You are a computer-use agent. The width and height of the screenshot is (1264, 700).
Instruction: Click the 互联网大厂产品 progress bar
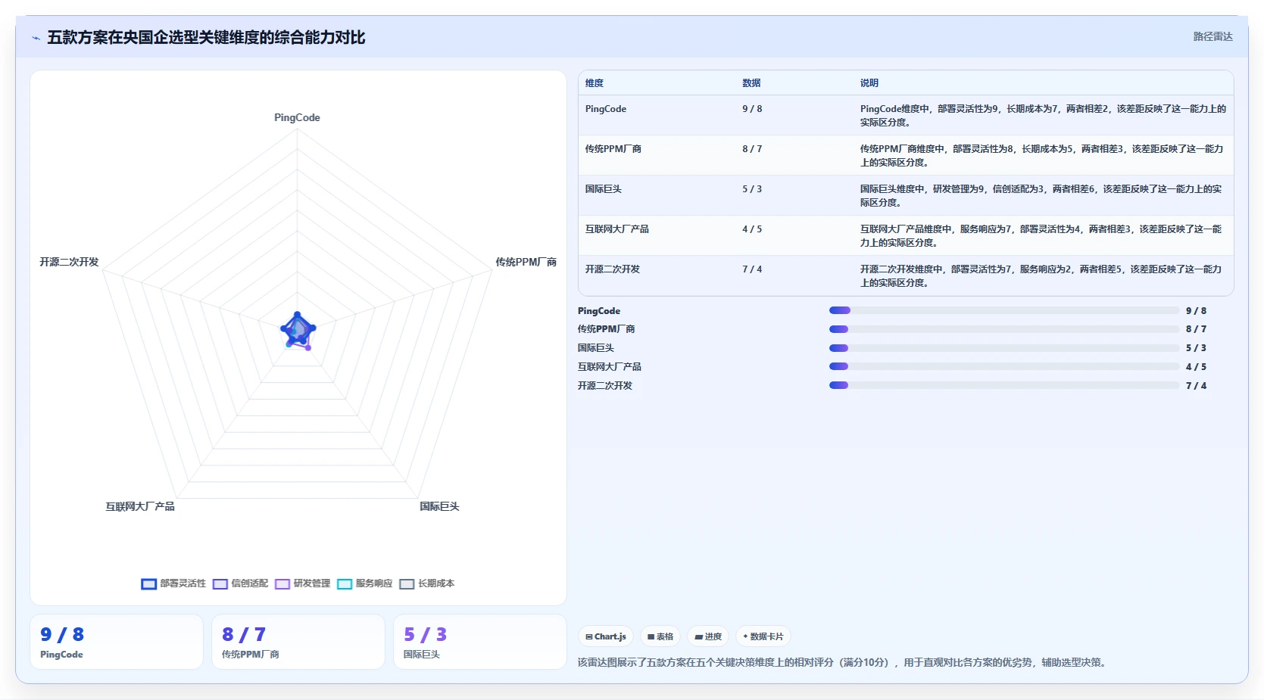(x=1004, y=366)
